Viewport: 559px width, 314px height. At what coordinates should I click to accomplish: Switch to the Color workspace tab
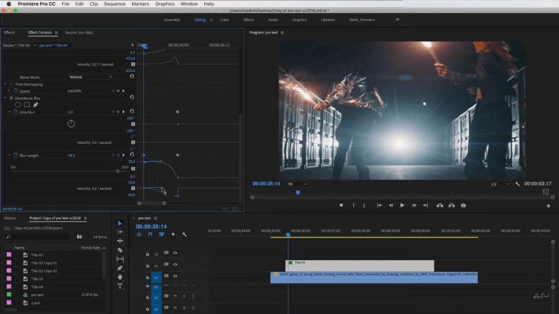224,20
